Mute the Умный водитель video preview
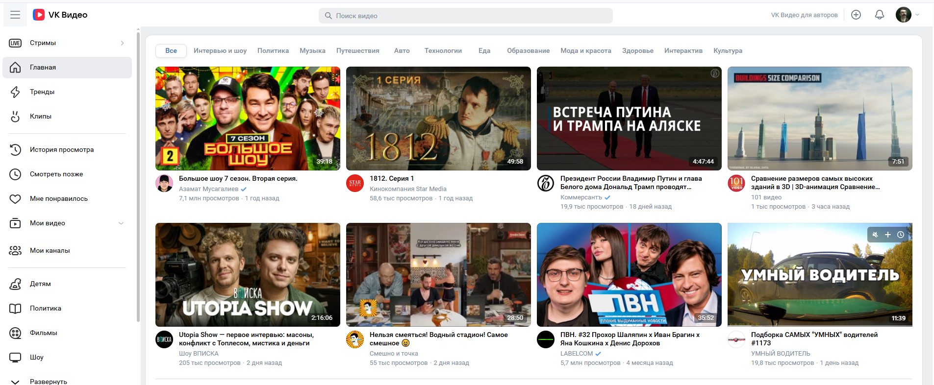This screenshot has height=385, width=934. point(875,235)
